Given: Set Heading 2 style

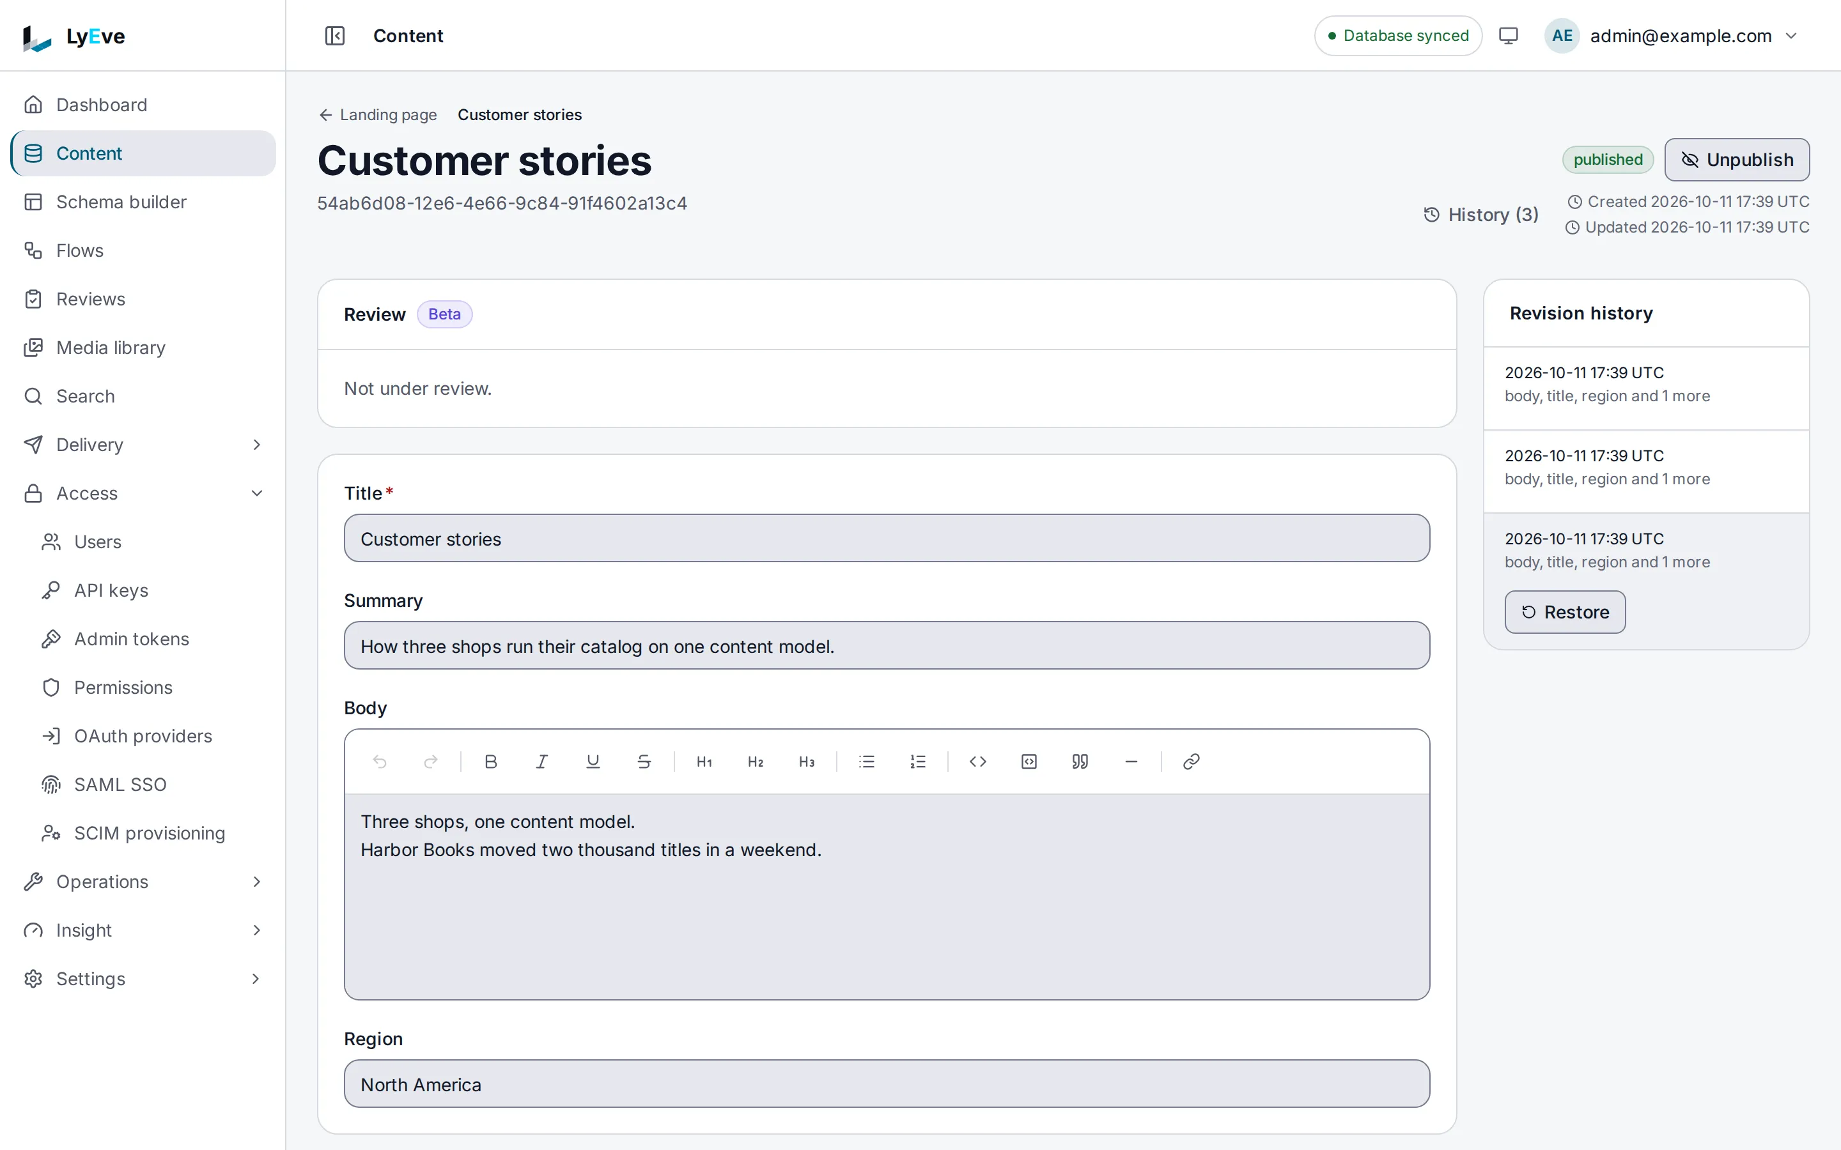Looking at the screenshot, I should pyautogui.click(x=756, y=762).
